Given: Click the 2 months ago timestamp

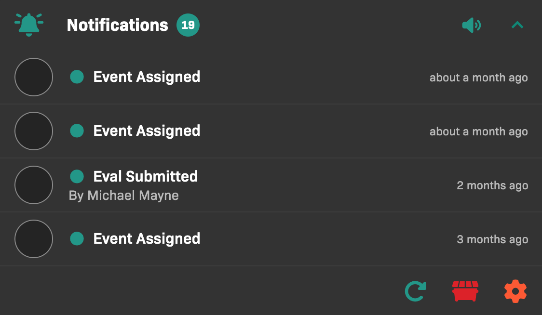Looking at the screenshot, I should pos(492,185).
